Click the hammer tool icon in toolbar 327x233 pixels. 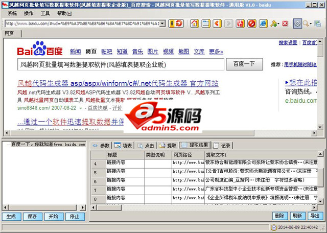point(273,24)
